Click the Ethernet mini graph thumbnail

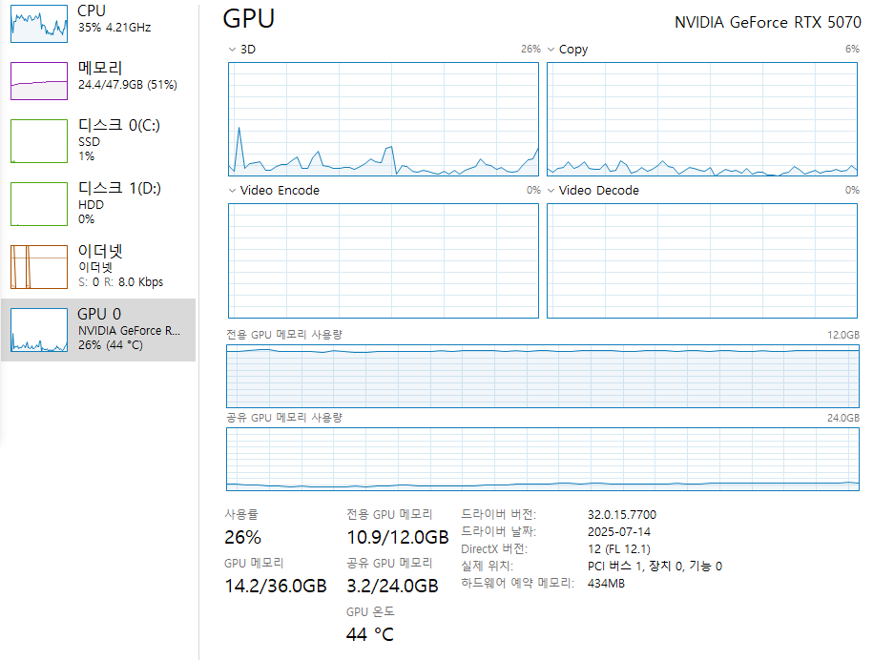[39, 267]
